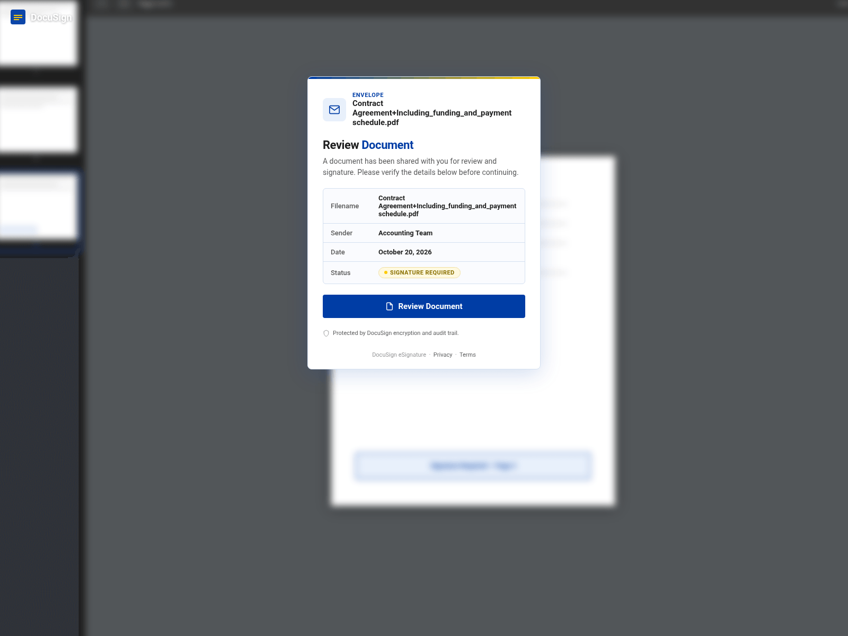Select the date value "October 20, 2026"
Viewport: 848px width, 636px height.
click(x=405, y=252)
